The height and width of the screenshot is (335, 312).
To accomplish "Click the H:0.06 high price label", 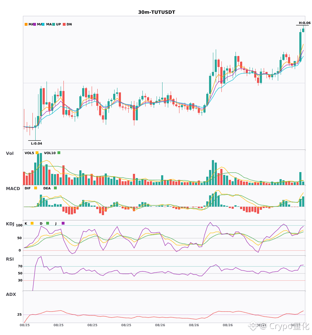I will click(305, 23).
